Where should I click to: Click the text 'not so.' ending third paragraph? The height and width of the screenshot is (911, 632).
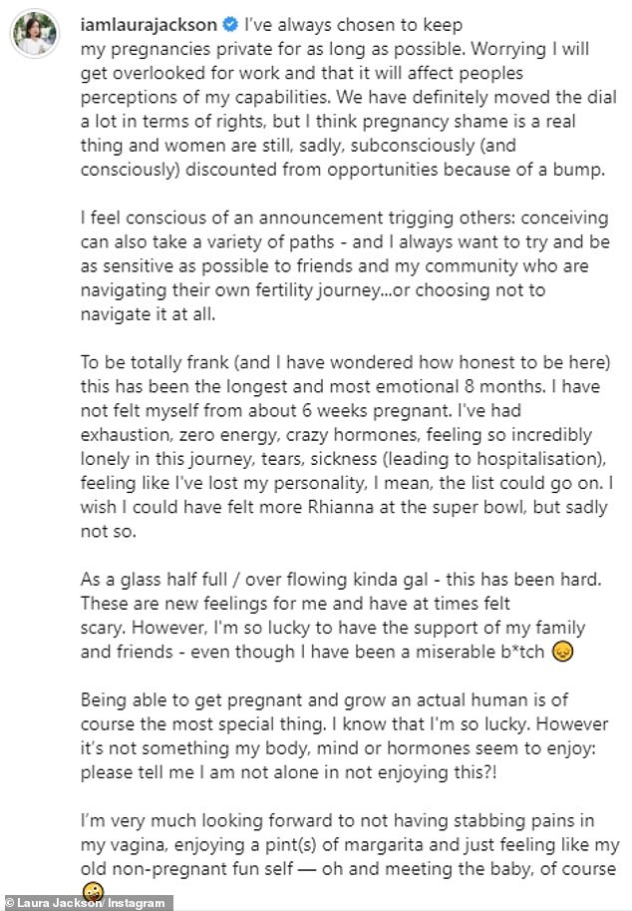109,531
